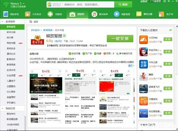Open the 电影视频 play icon
The width and height of the screenshot is (178, 131).
click(117, 14)
